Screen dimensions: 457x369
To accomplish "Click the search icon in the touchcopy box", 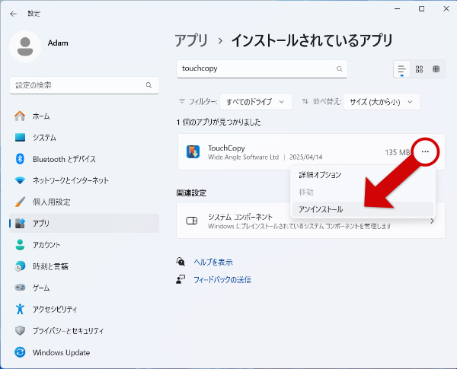I will click(x=339, y=69).
